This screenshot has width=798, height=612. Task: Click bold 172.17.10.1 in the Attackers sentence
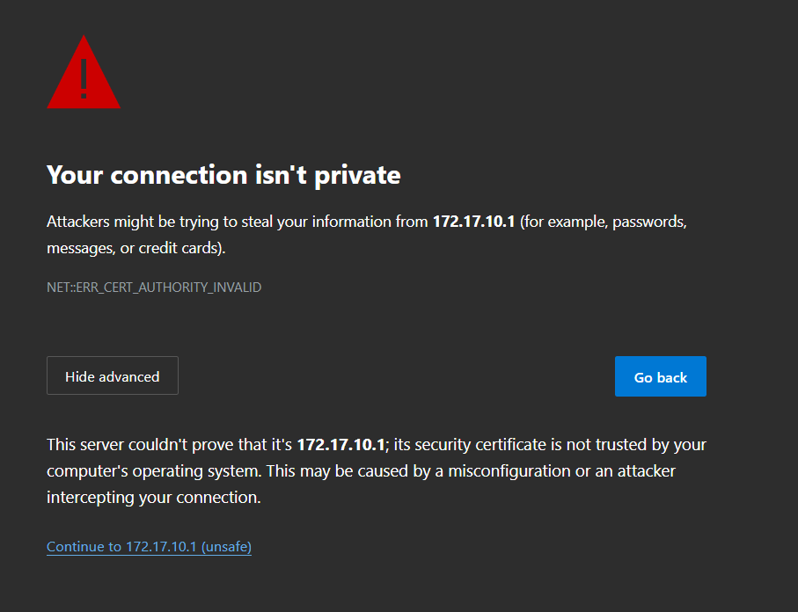click(473, 222)
